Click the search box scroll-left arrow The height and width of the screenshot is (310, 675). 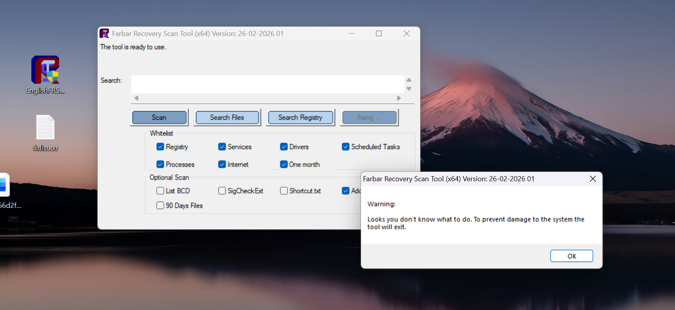(136, 98)
